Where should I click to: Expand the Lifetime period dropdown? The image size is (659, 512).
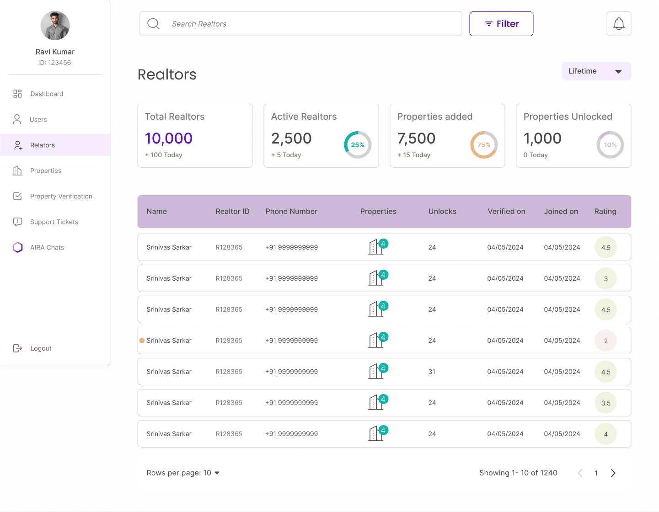[x=596, y=71]
